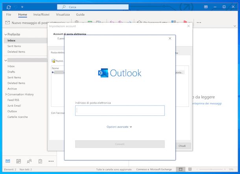
Task: Select the Posta elettronica tab in account settings
Action: 57,53
